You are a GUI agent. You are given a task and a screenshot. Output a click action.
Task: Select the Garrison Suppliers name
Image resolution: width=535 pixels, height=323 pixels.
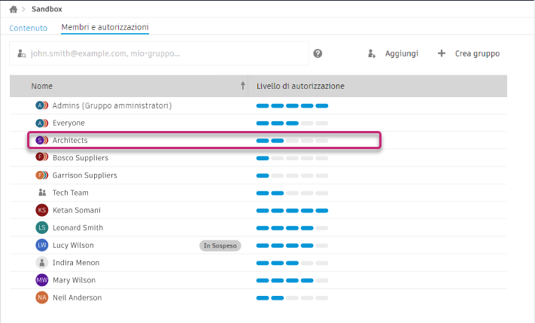point(84,175)
